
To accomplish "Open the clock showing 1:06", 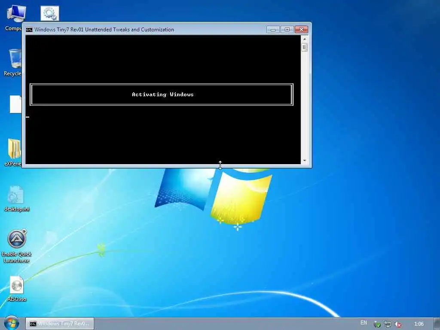I will click(419, 324).
